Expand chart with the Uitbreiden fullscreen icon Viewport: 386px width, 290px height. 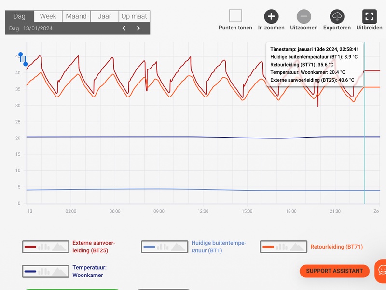369,16
